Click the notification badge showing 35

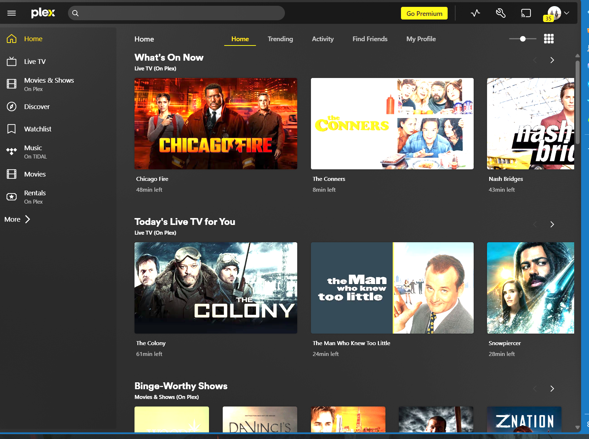click(549, 18)
